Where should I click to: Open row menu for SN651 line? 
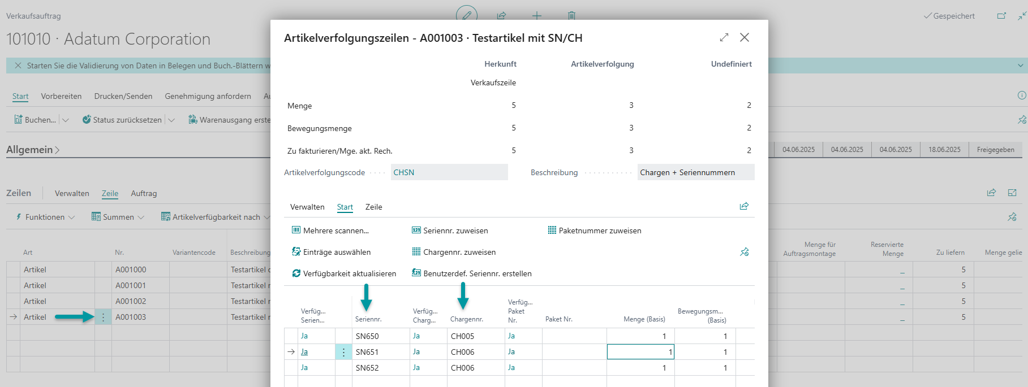(x=343, y=352)
